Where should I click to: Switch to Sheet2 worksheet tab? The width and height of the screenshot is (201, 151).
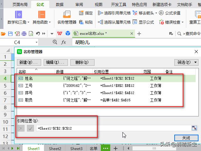point(55,148)
